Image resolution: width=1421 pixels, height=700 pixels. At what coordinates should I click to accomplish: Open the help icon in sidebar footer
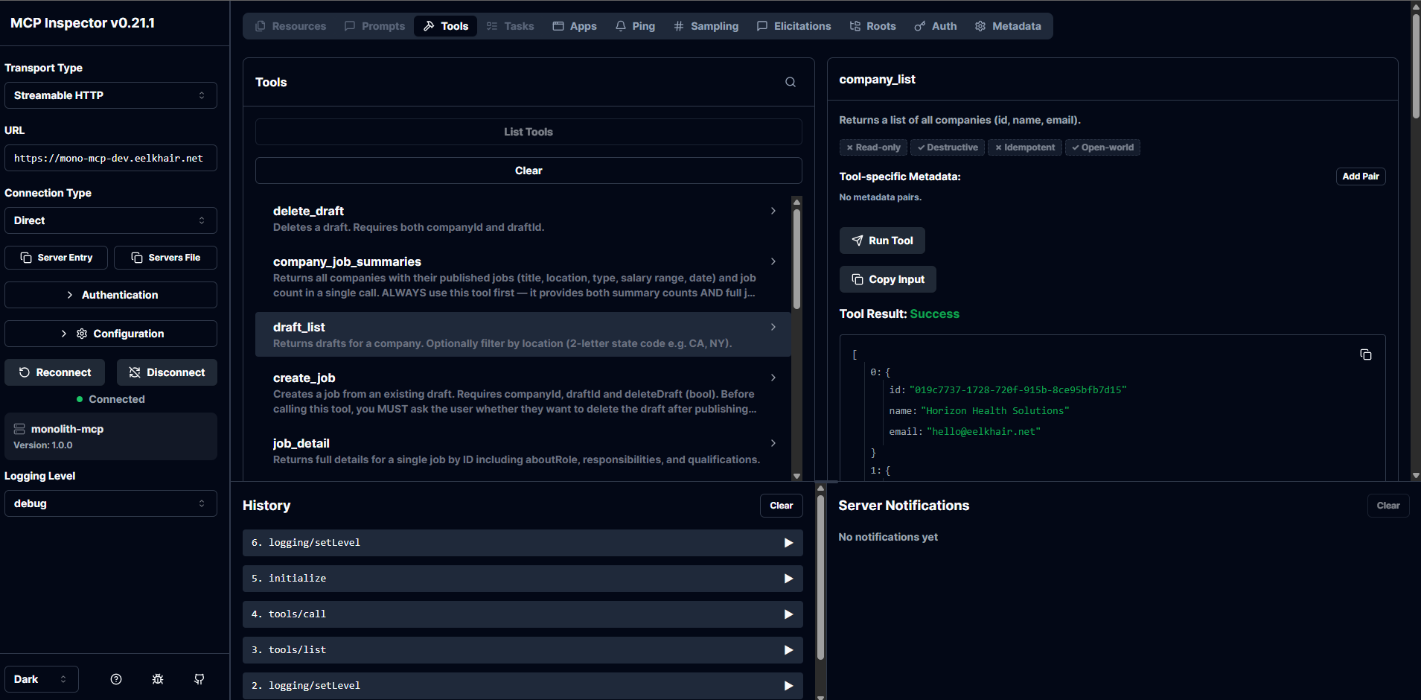click(116, 679)
